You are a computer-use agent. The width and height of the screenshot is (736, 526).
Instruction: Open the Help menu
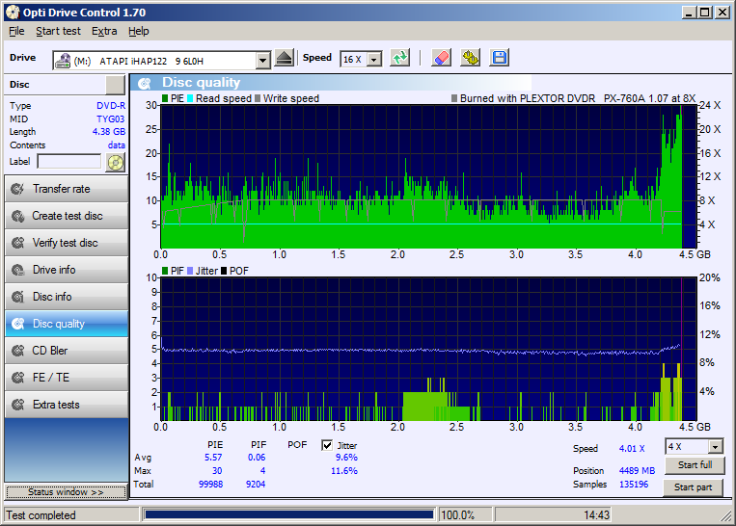(139, 32)
